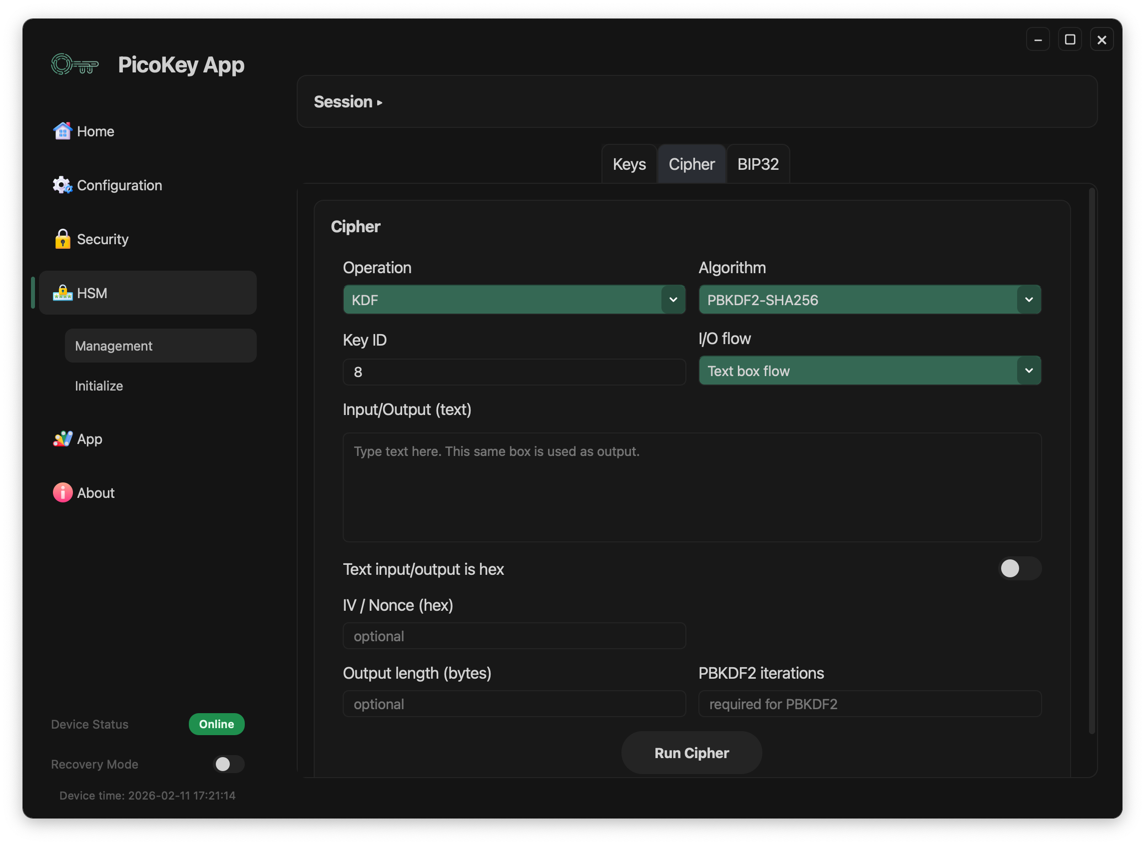Click the Configuration gears icon
Image resolution: width=1145 pixels, height=845 pixels.
pyautogui.click(x=62, y=185)
